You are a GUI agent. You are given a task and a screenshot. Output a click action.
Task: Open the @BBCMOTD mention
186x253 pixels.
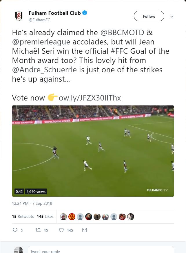tap(122, 33)
